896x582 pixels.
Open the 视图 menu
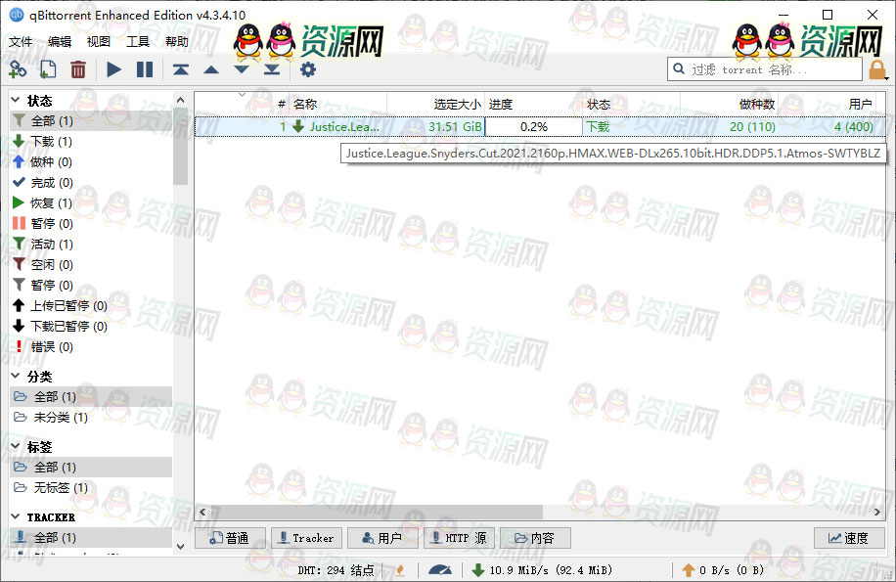[x=98, y=42]
